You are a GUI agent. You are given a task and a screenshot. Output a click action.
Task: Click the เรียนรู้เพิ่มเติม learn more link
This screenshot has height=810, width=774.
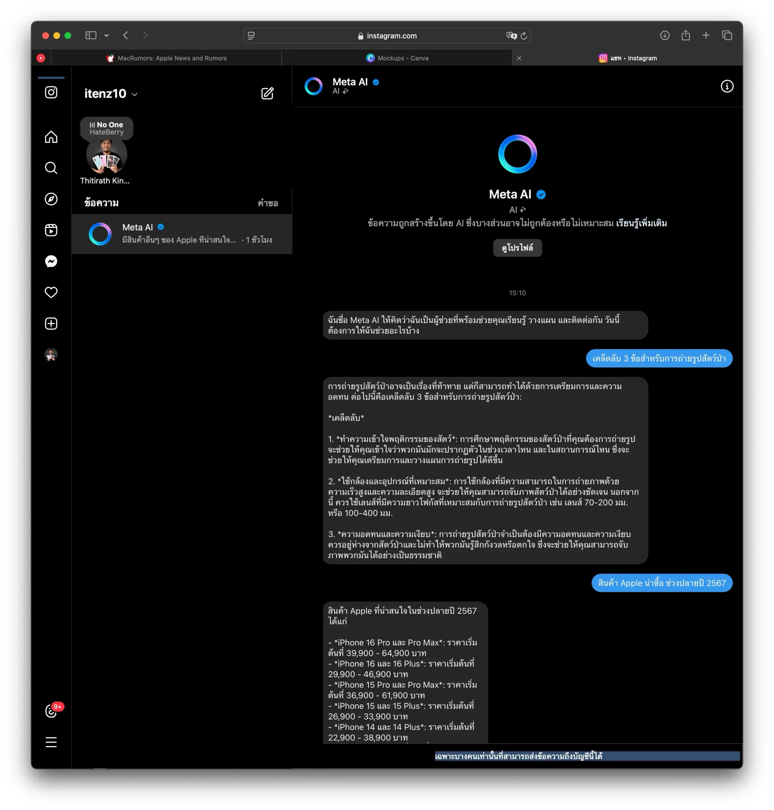641,223
